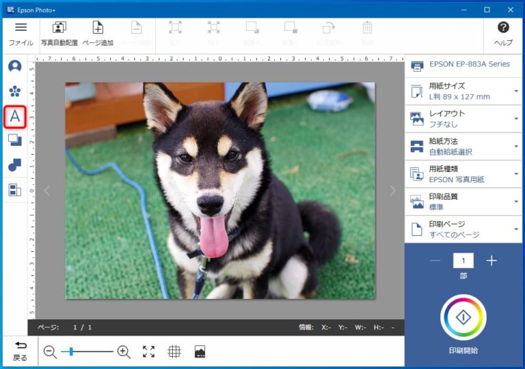Select the layout template tool in sidebar
Viewport: 525px width, 369px height.
[x=15, y=190]
